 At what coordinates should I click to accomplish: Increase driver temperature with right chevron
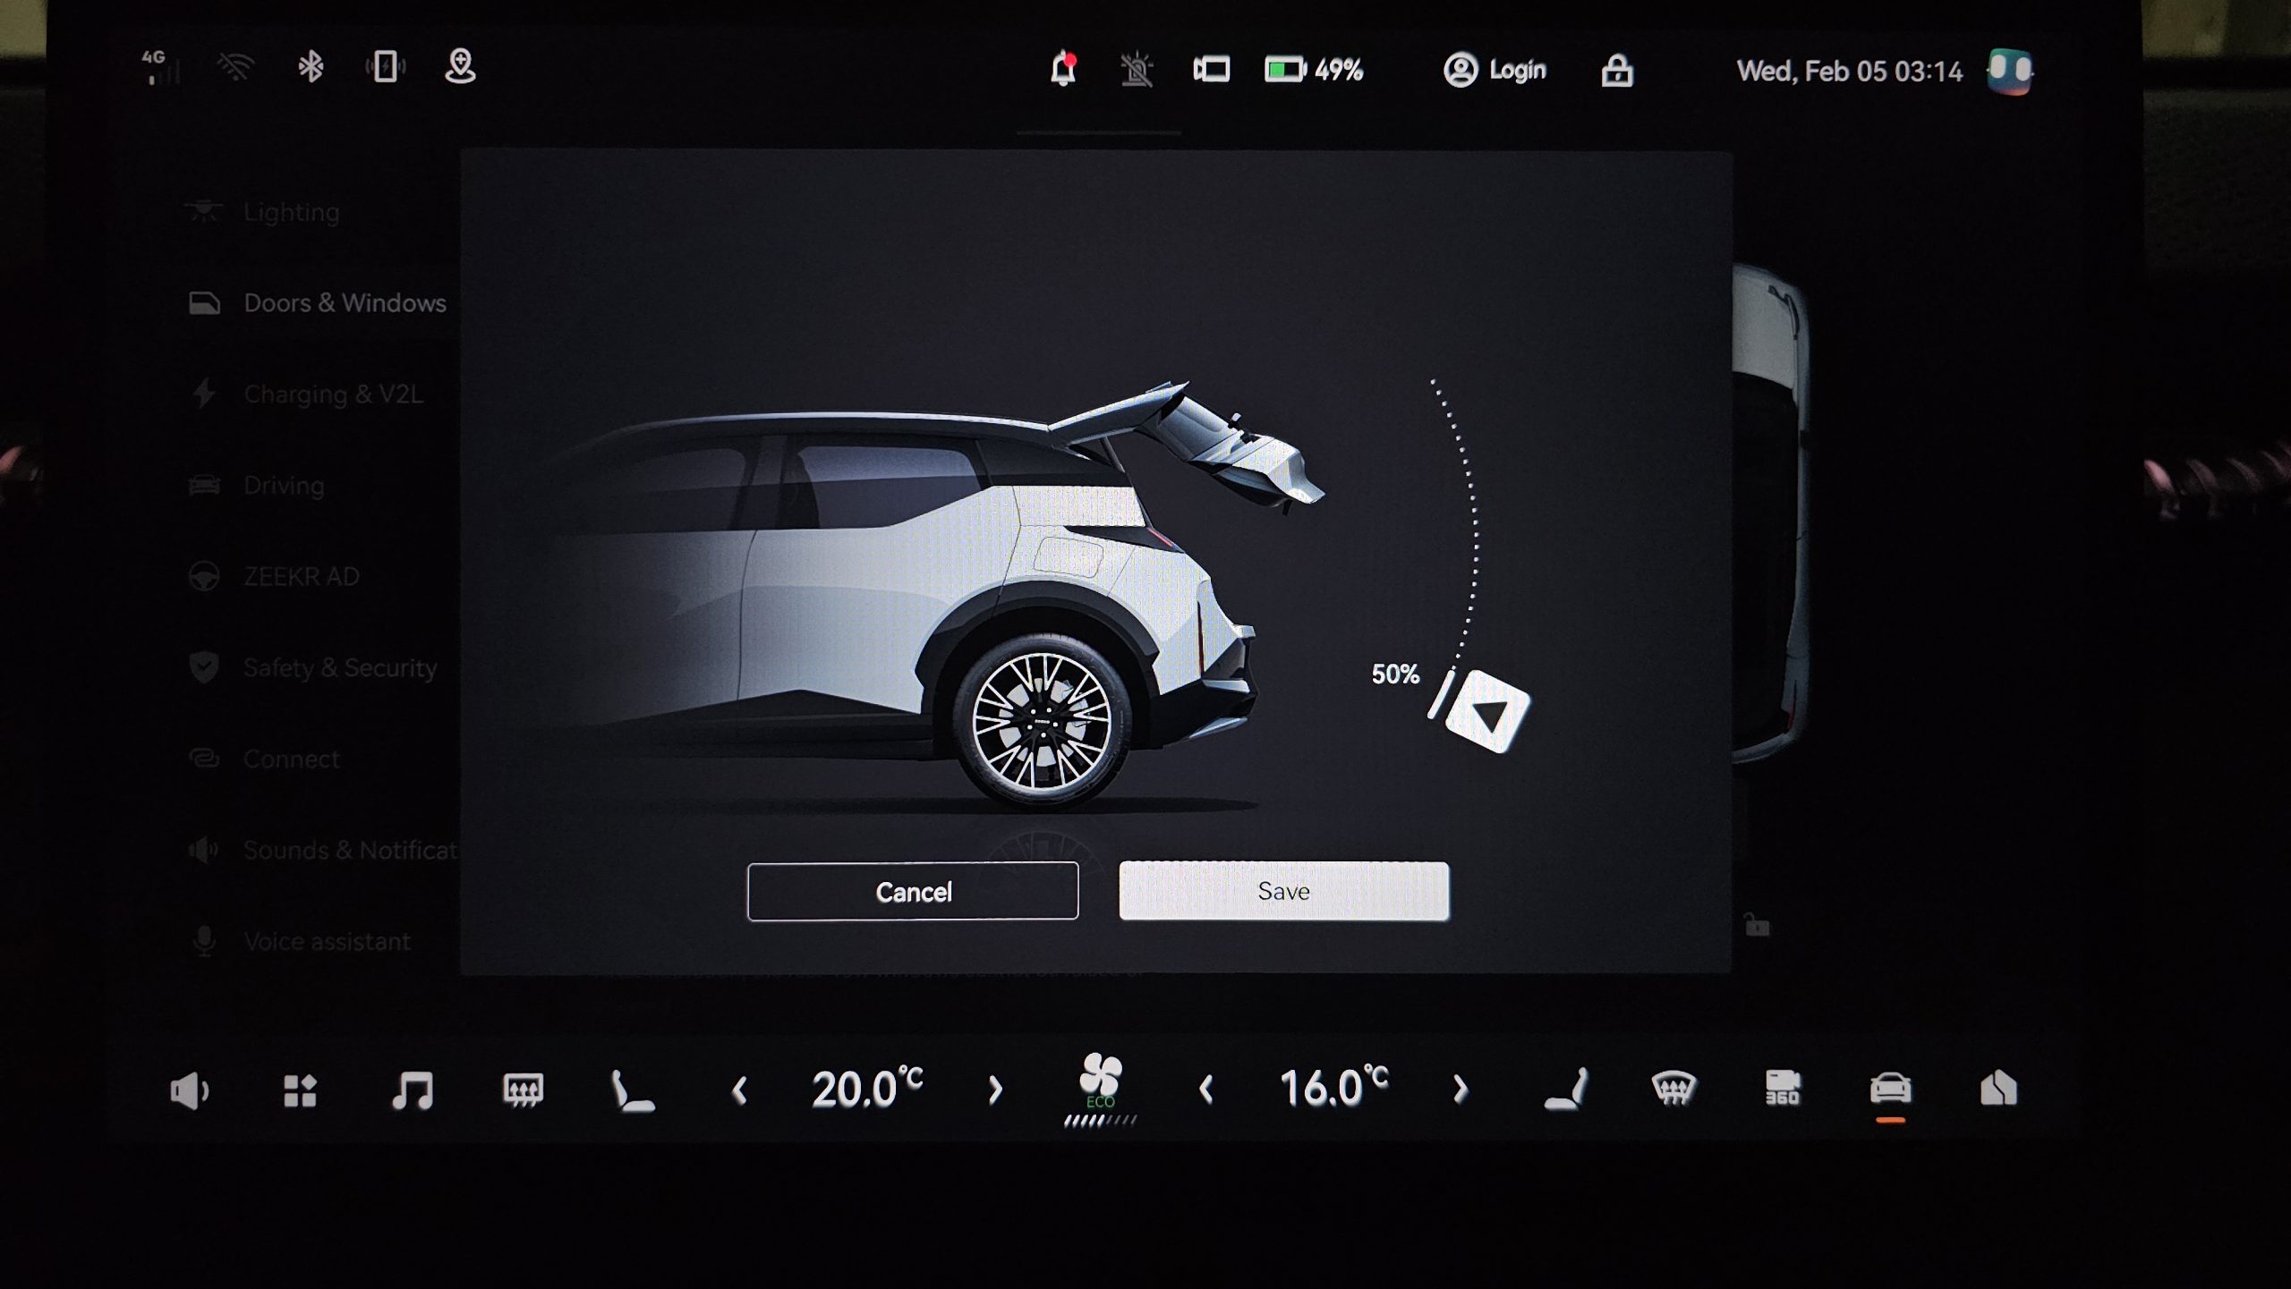click(x=995, y=1090)
